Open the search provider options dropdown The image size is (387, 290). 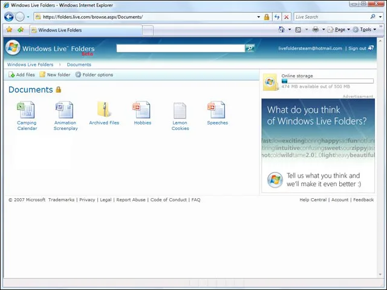click(380, 17)
